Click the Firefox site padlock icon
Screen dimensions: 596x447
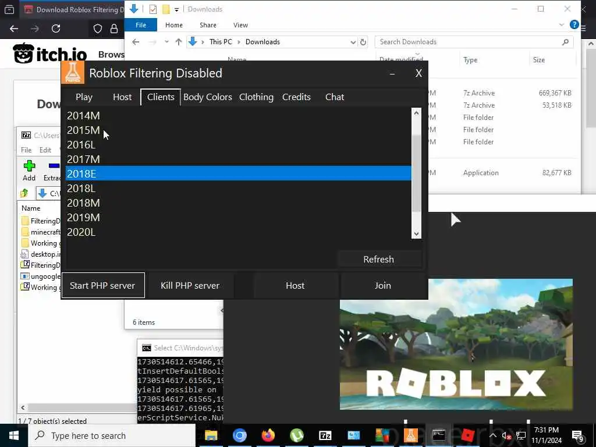114,29
